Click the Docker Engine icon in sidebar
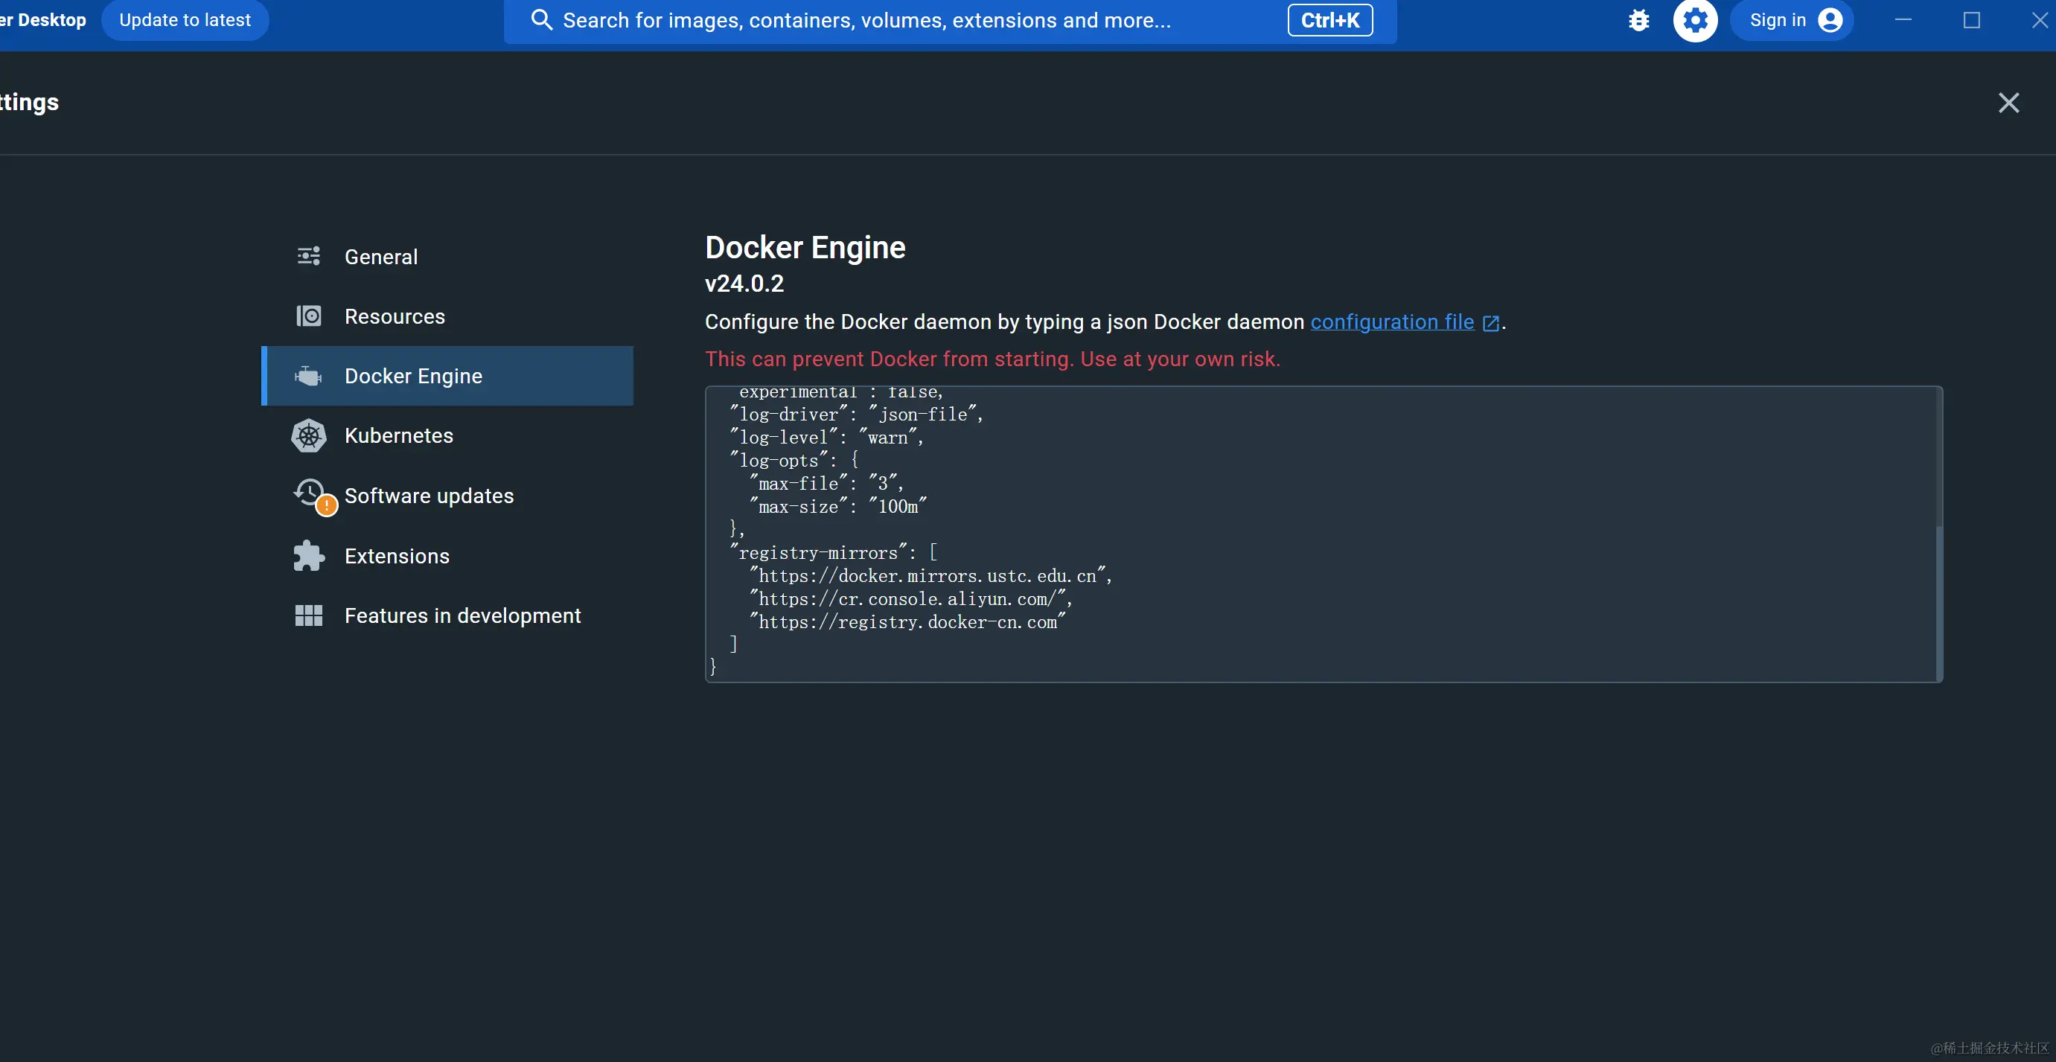 click(308, 376)
